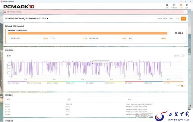
Task: Open the Benchmarks tab with gauge icon
Action: (x=174, y=5)
